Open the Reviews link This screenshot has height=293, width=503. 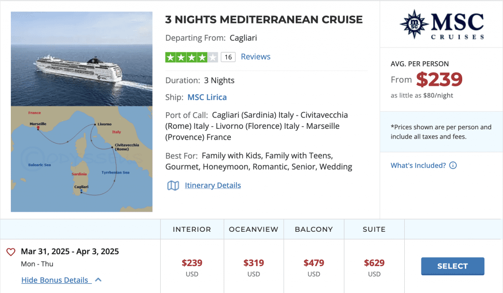[255, 57]
